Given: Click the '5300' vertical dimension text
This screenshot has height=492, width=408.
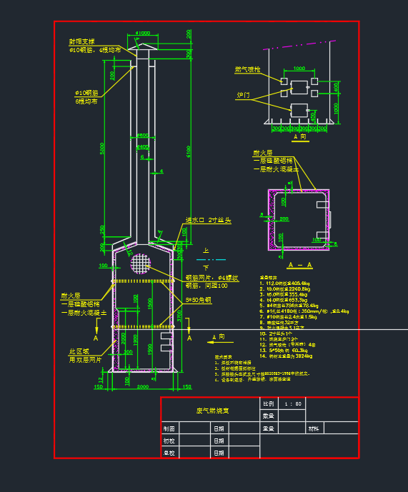Looking at the screenshot, I should pos(102,149).
